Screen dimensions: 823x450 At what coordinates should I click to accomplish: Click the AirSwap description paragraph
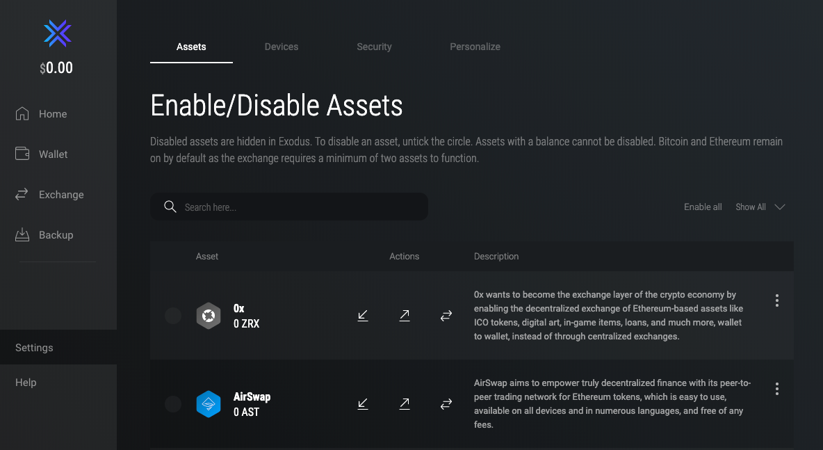[612, 404]
